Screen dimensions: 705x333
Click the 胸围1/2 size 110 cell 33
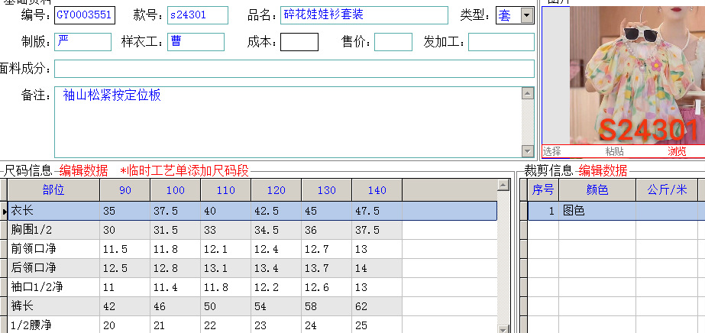point(226,230)
